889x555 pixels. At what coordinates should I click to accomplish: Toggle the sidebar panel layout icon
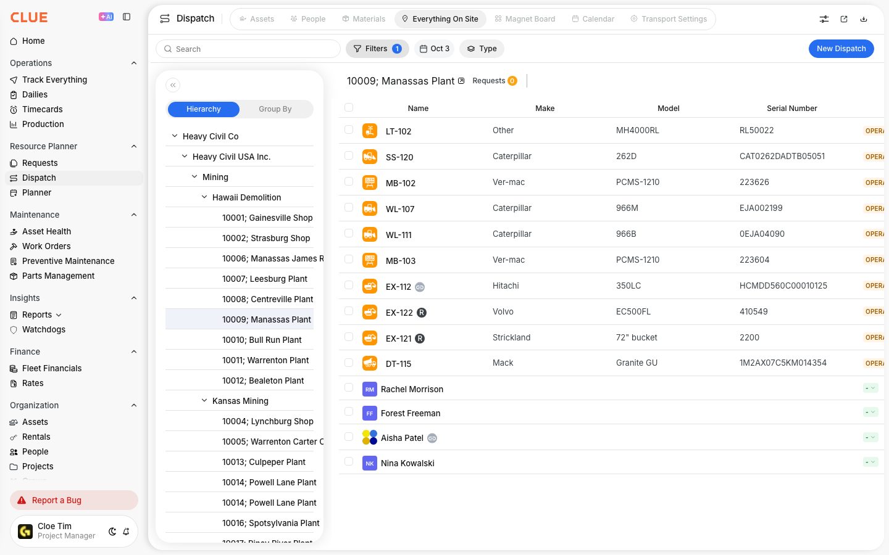(x=127, y=17)
